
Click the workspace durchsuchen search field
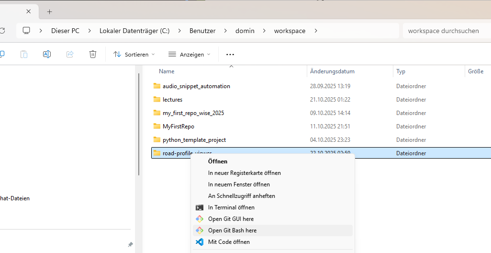coord(447,31)
